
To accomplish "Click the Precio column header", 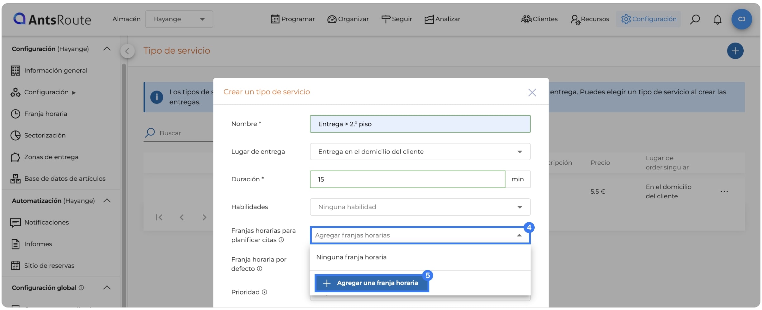I will (600, 163).
